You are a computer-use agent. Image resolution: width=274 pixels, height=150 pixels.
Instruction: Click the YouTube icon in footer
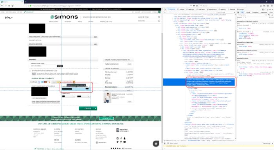tap(124, 142)
